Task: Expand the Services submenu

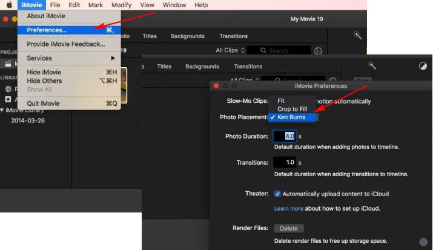Action: (69, 58)
